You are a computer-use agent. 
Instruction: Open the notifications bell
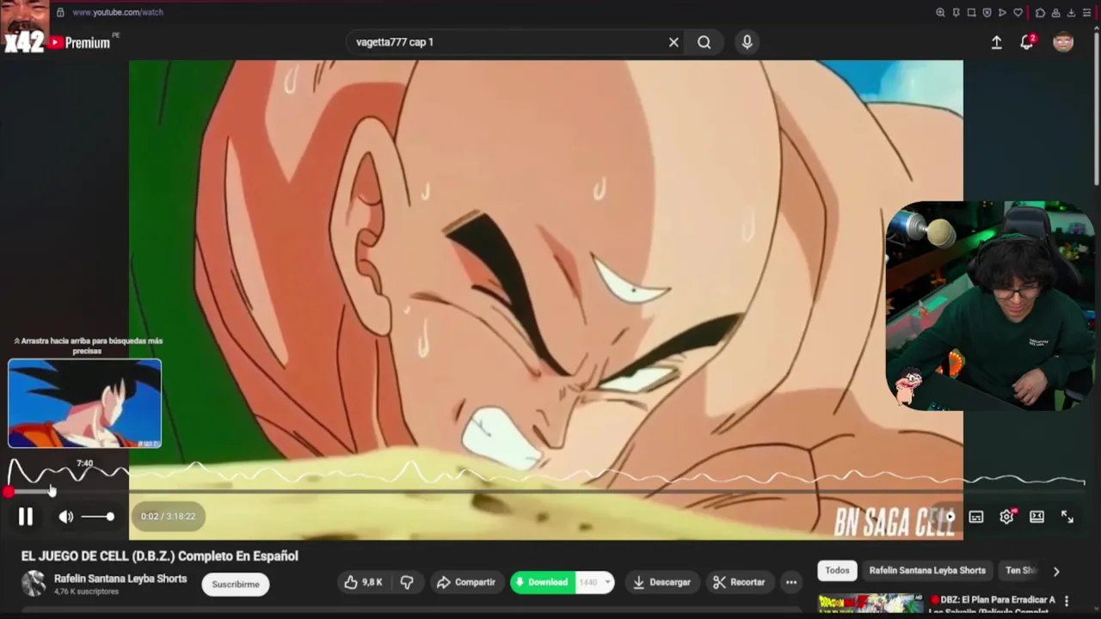(x=1027, y=42)
